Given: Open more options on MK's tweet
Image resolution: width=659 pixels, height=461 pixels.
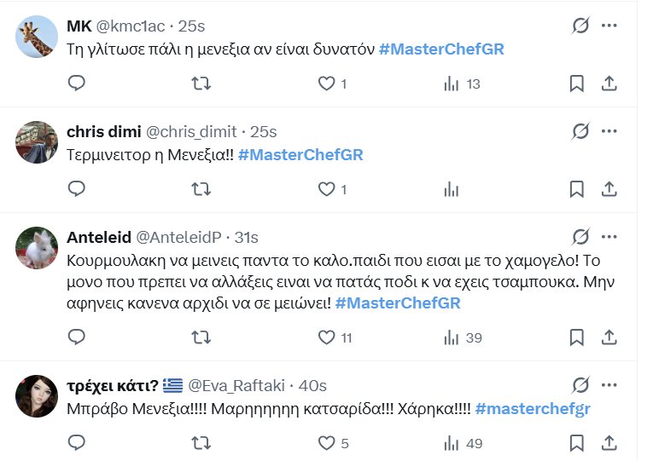Looking at the screenshot, I should coord(609,26).
